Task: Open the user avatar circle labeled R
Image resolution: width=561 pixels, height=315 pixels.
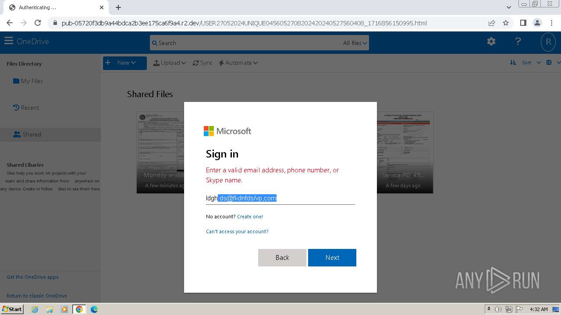Action: coord(548,42)
